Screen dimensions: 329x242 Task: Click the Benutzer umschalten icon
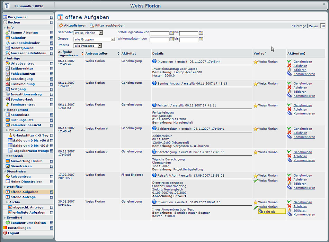tap(8, 223)
